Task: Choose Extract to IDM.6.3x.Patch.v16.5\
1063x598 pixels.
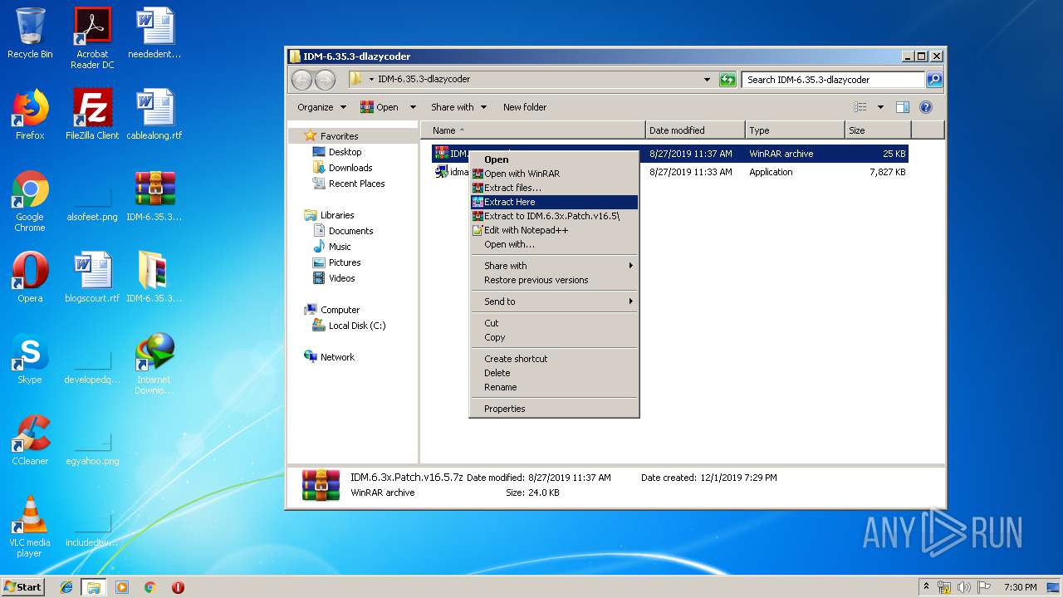Action: point(554,216)
